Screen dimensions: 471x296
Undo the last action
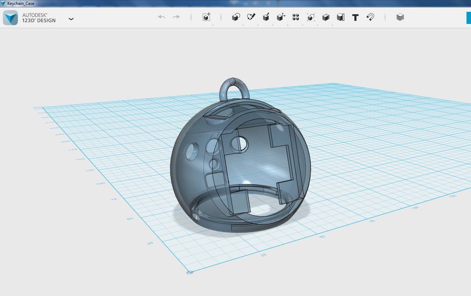click(x=161, y=16)
